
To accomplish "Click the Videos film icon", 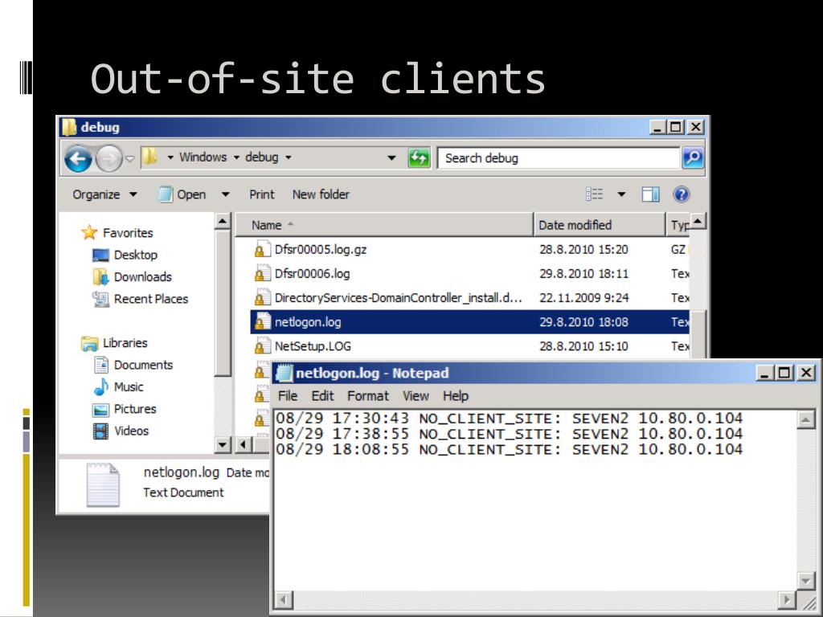I will pos(100,431).
